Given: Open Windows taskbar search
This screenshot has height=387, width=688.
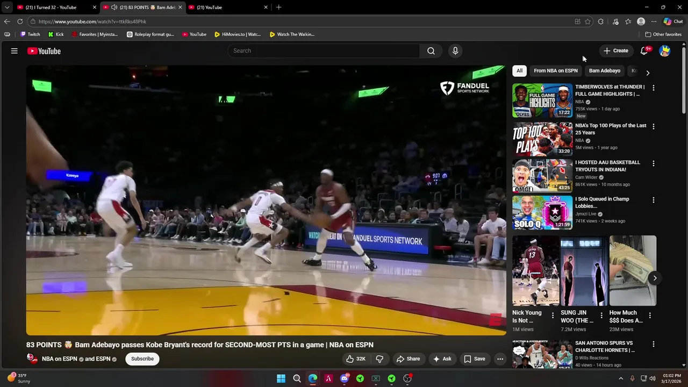Looking at the screenshot, I should pos(297,378).
